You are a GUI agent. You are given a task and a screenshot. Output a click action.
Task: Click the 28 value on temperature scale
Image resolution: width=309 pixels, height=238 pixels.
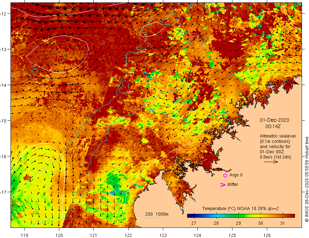tap(216, 223)
